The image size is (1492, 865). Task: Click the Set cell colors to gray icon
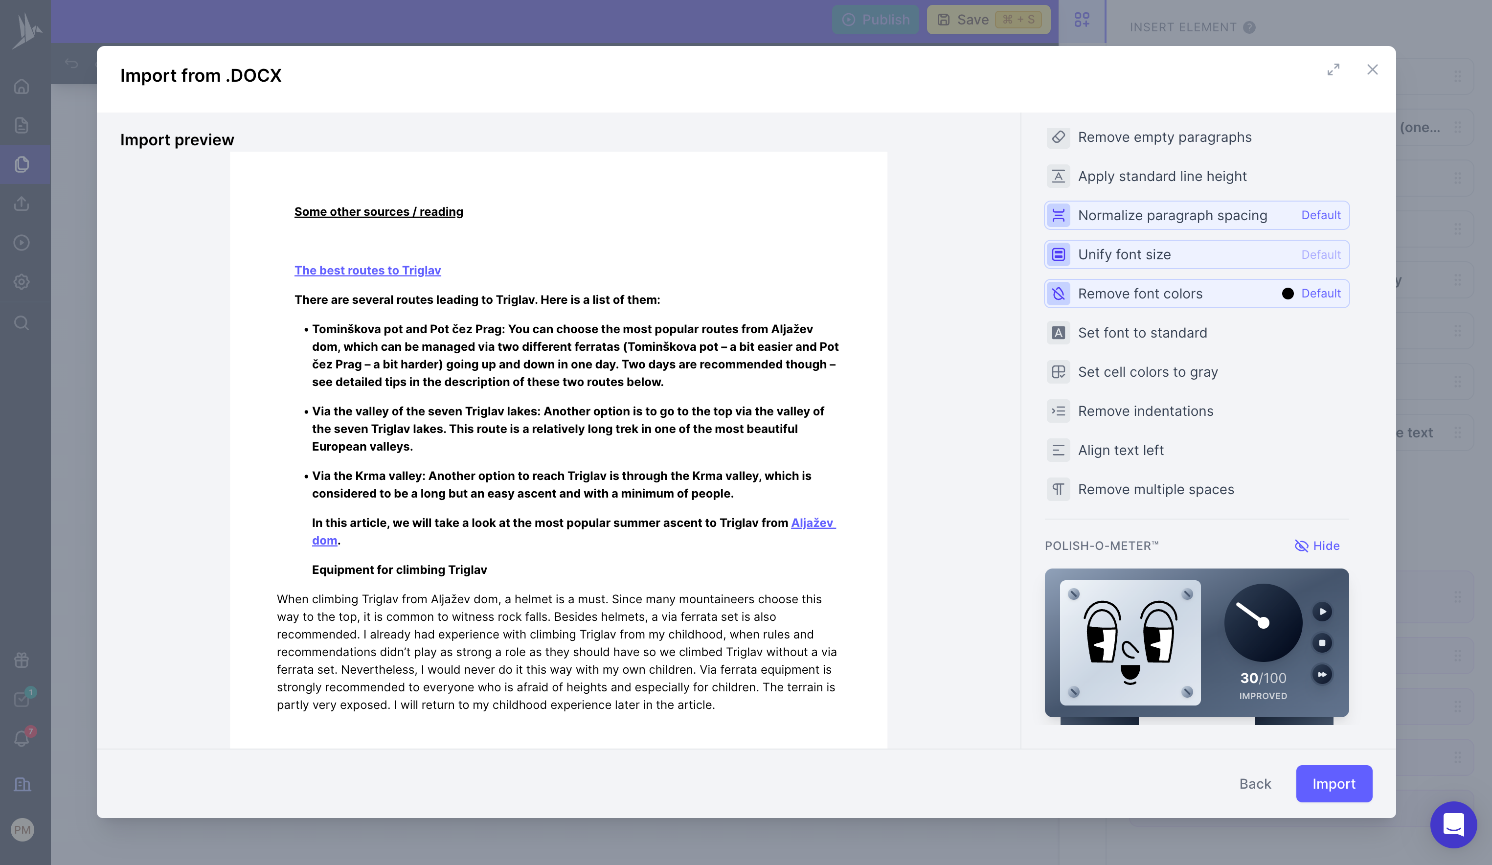pyautogui.click(x=1058, y=372)
